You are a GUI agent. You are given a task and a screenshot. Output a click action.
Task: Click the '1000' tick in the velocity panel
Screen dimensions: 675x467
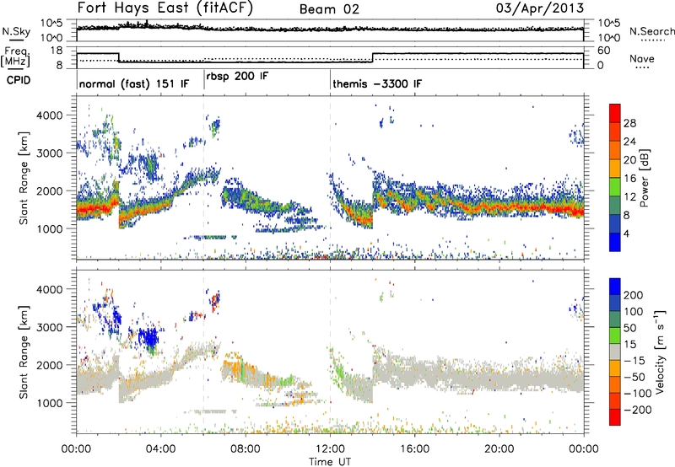click(50, 403)
